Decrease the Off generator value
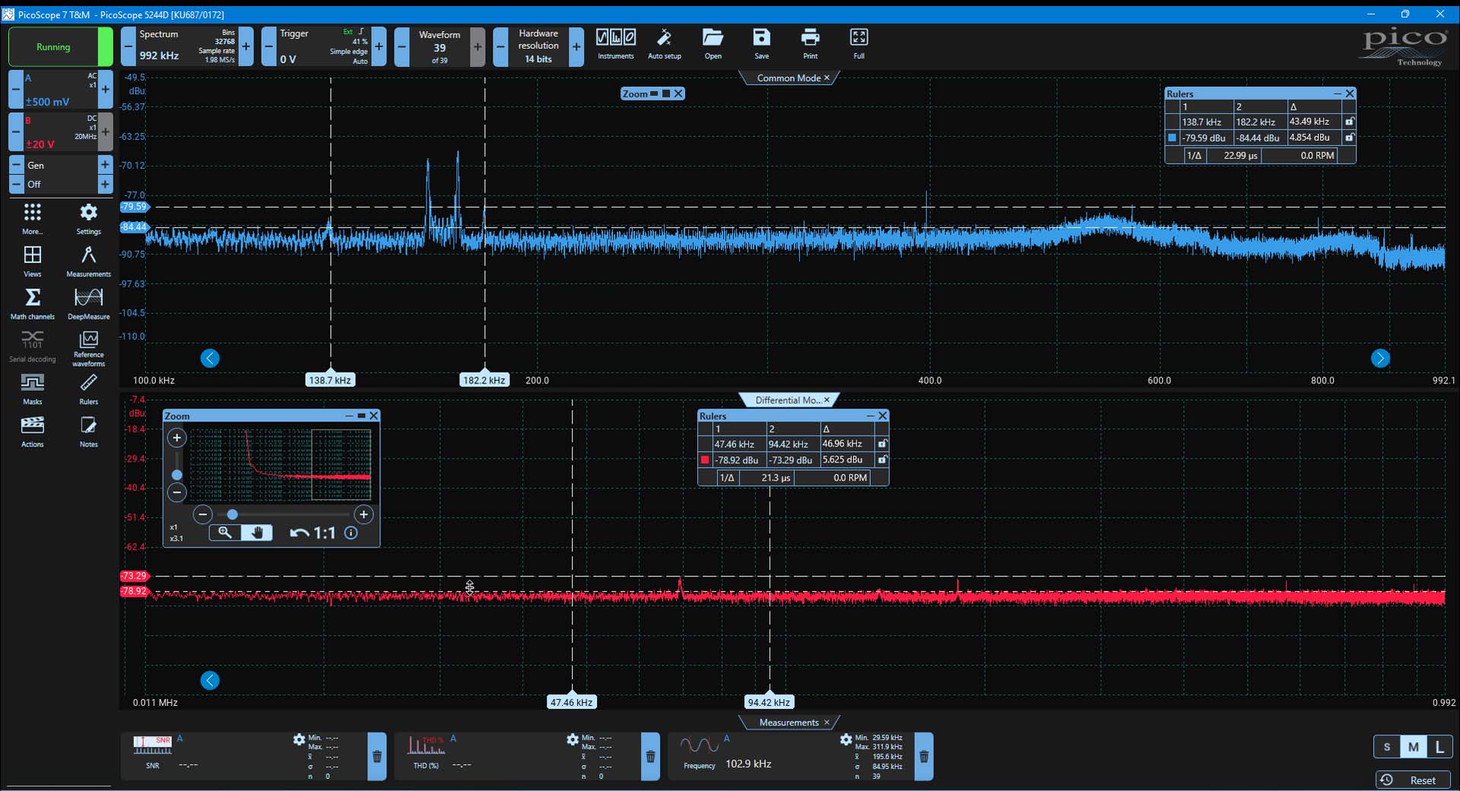1460x791 pixels. click(x=15, y=184)
